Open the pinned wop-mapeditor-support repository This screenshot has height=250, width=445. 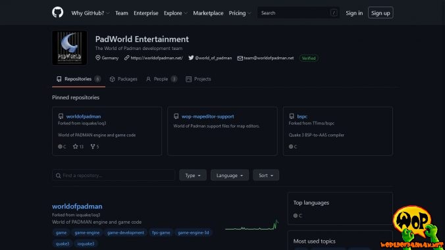pos(208,116)
